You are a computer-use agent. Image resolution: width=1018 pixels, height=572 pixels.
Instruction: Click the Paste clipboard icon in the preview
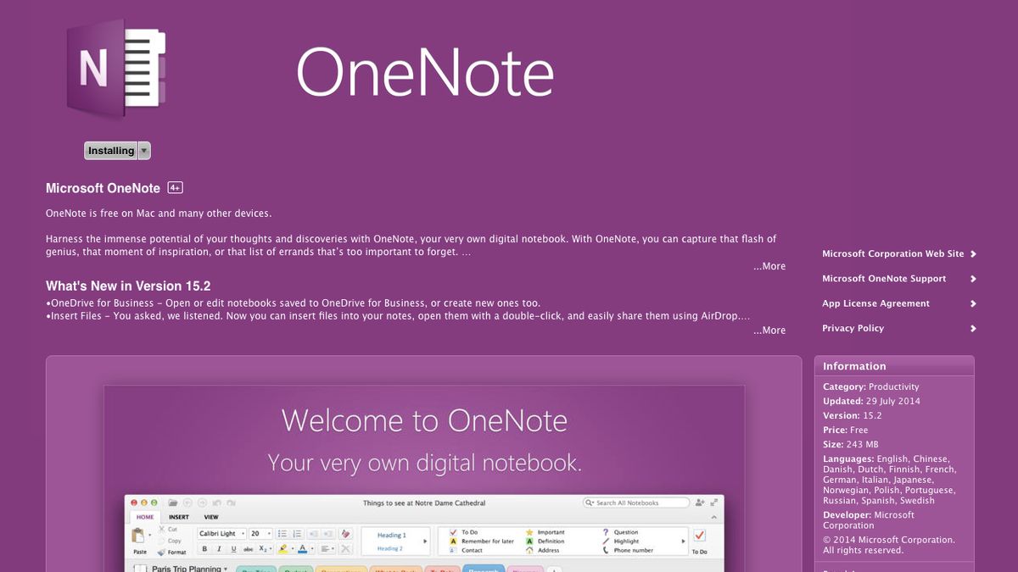coord(138,536)
